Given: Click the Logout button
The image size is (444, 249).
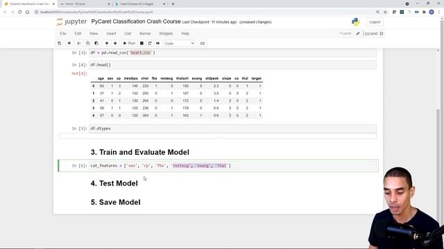Looking at the screenshot, I should pyautogui.click(x=375, y=21).
